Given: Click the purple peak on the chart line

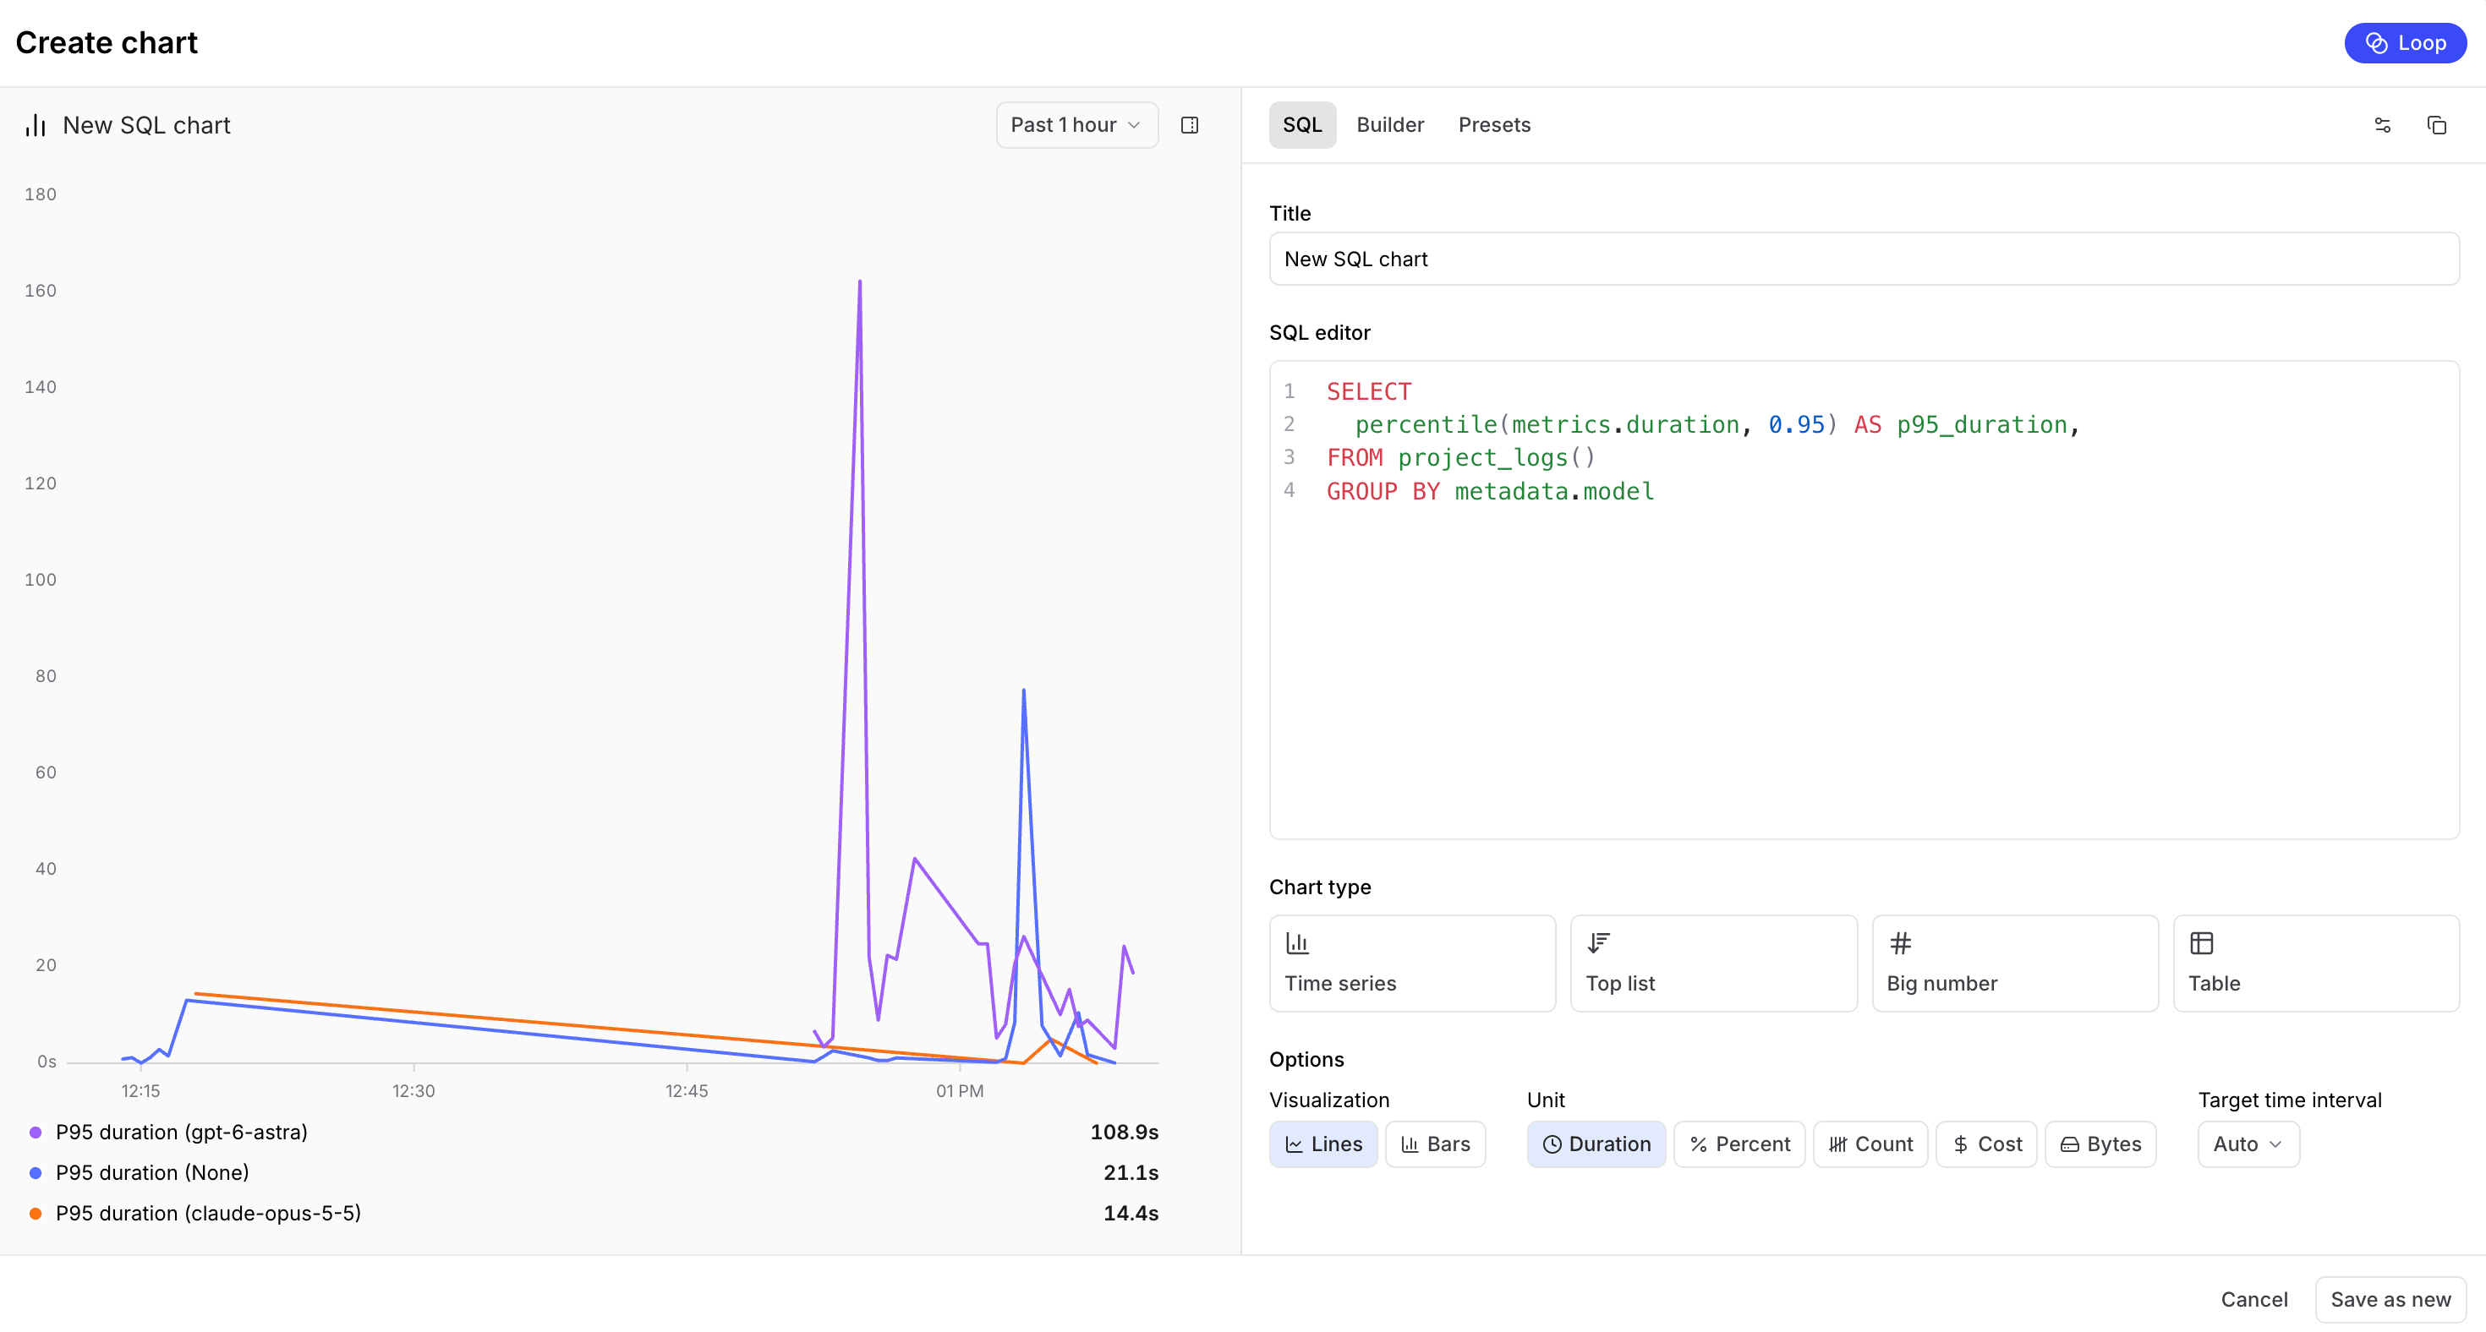Looking at the screenshot, I should [x=859, y=282].
